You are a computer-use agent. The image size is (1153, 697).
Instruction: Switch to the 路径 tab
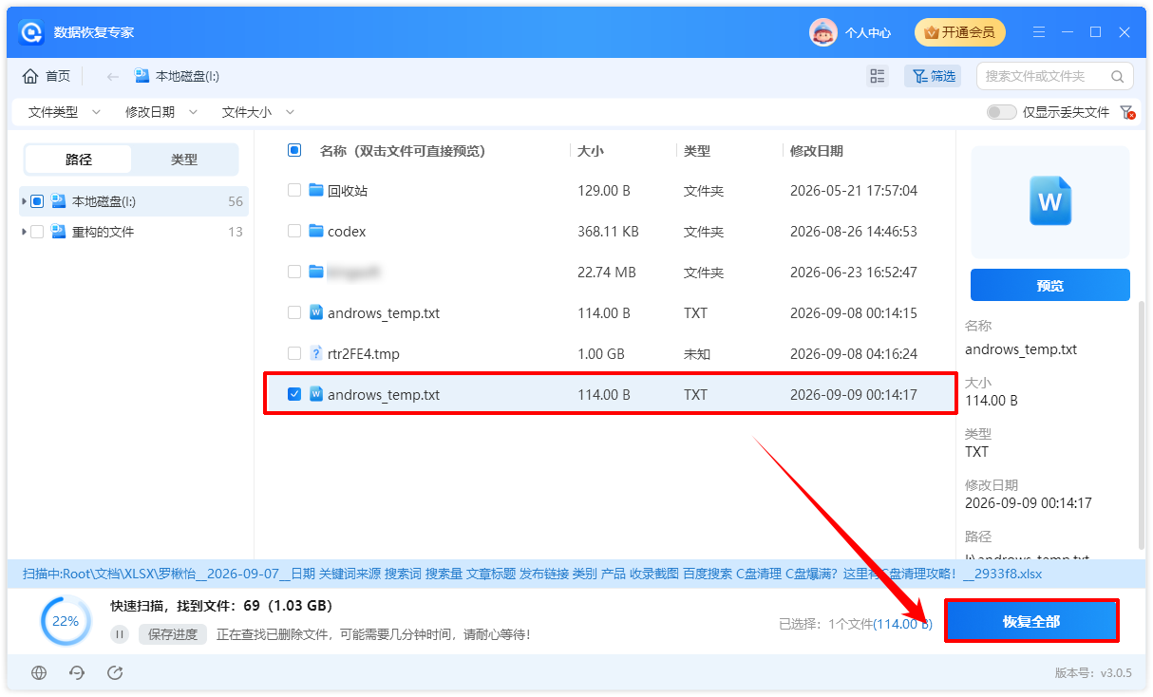click(79, 160)
